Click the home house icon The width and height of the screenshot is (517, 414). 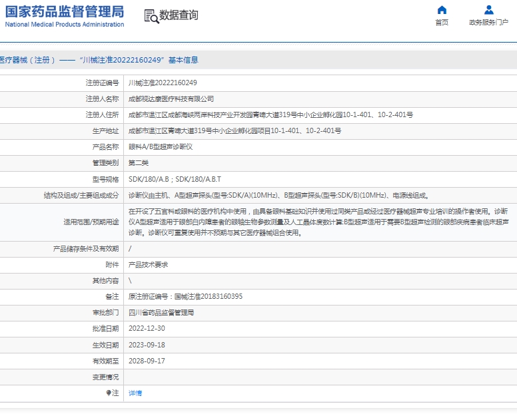[x=442, y=10]
